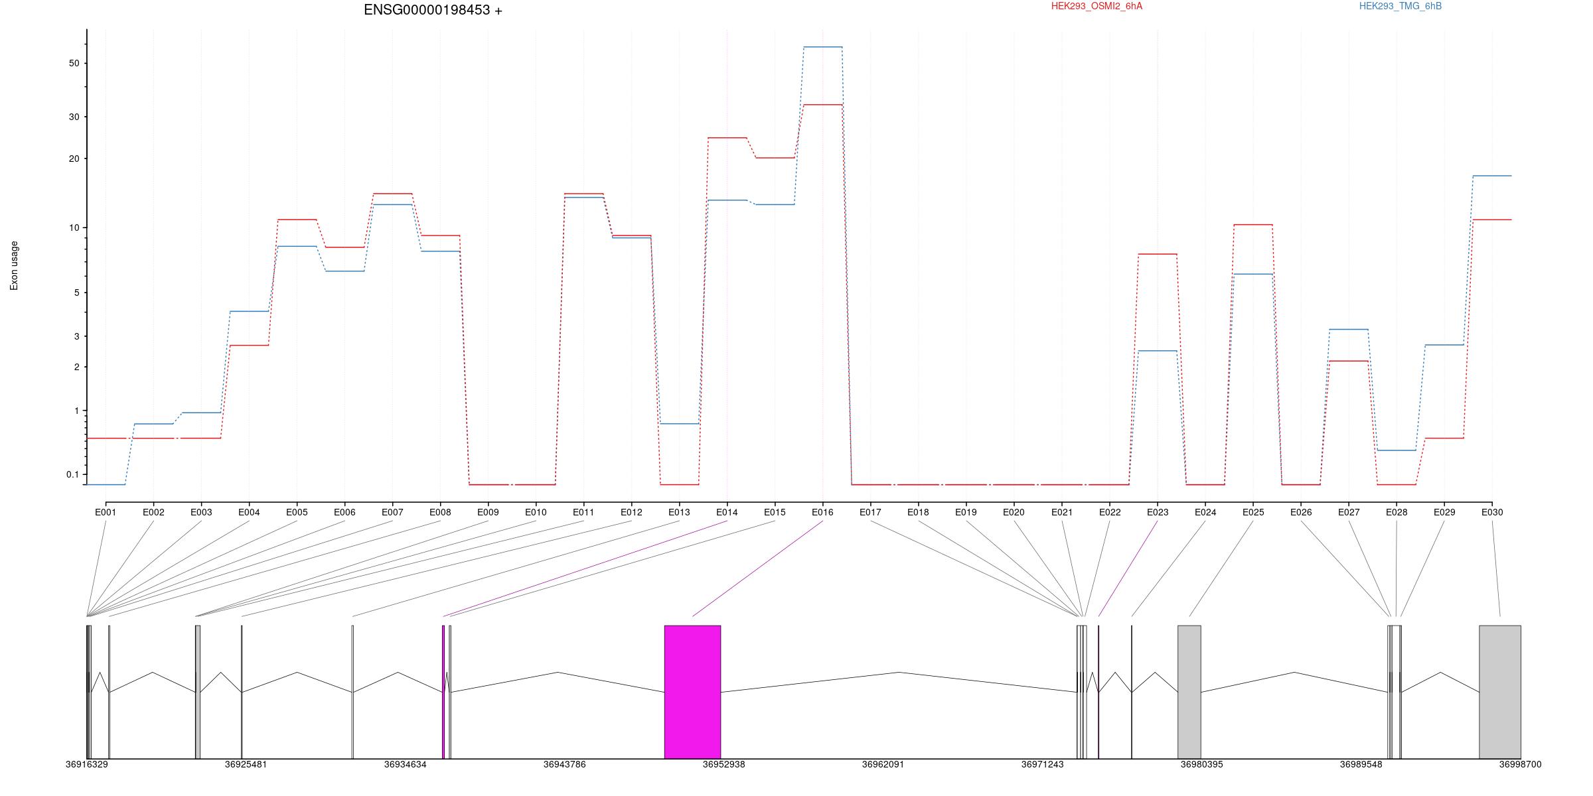
Task: Click y-axis tick value 50
Action: point(73,63)
